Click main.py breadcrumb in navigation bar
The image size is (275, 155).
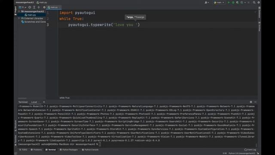42,3
